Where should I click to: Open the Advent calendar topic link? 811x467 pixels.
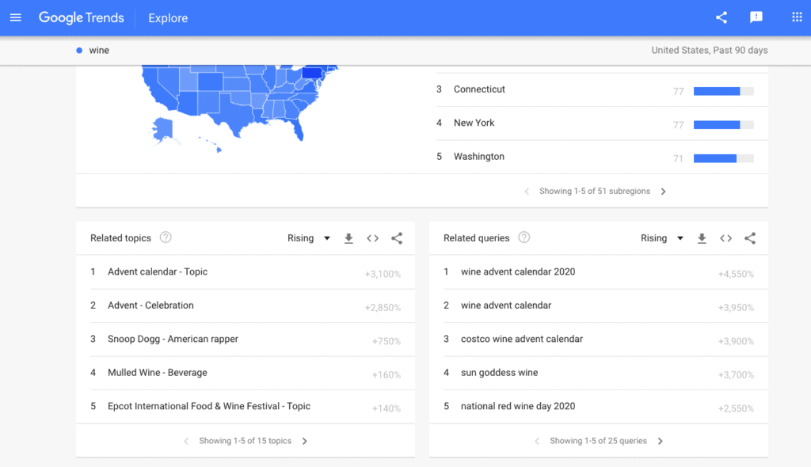(156, 271)
